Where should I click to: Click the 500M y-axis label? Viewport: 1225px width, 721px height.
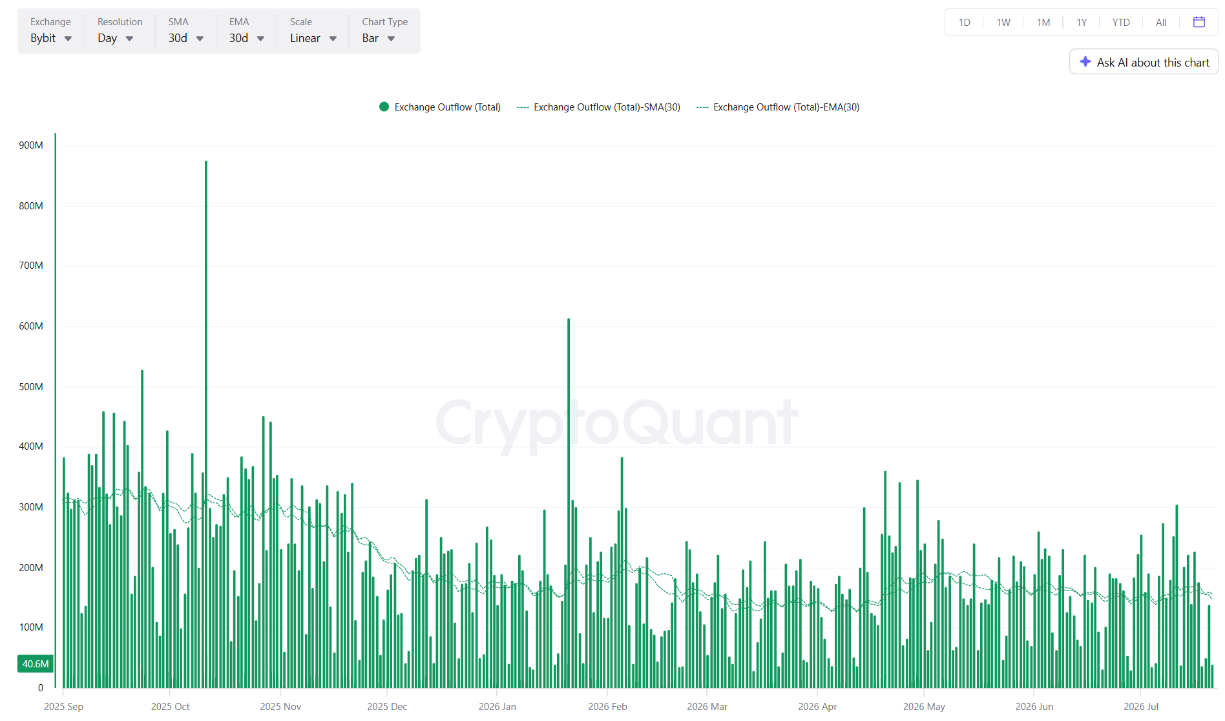tap(31, 387)
